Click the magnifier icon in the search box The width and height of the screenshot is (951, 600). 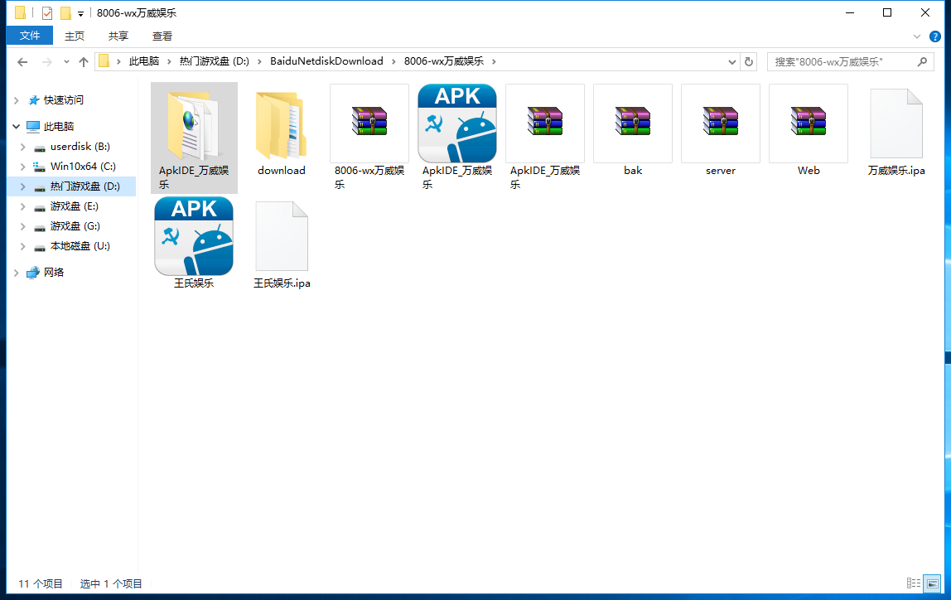tap(923, 62)
